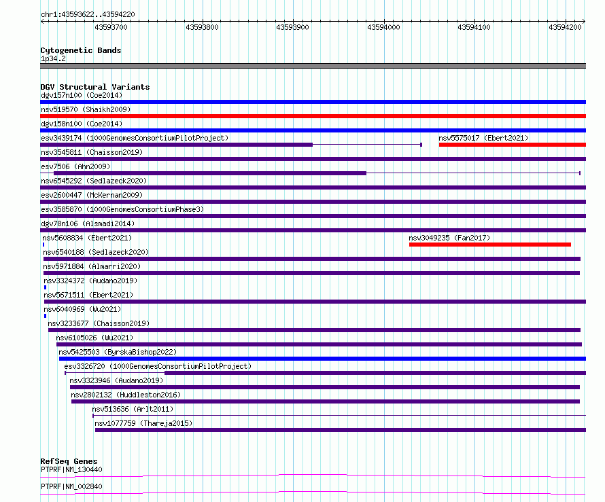Click the Cytogenetic Bands track title
The height and width of the screenshot is (502, 605).
pos(81,50)
